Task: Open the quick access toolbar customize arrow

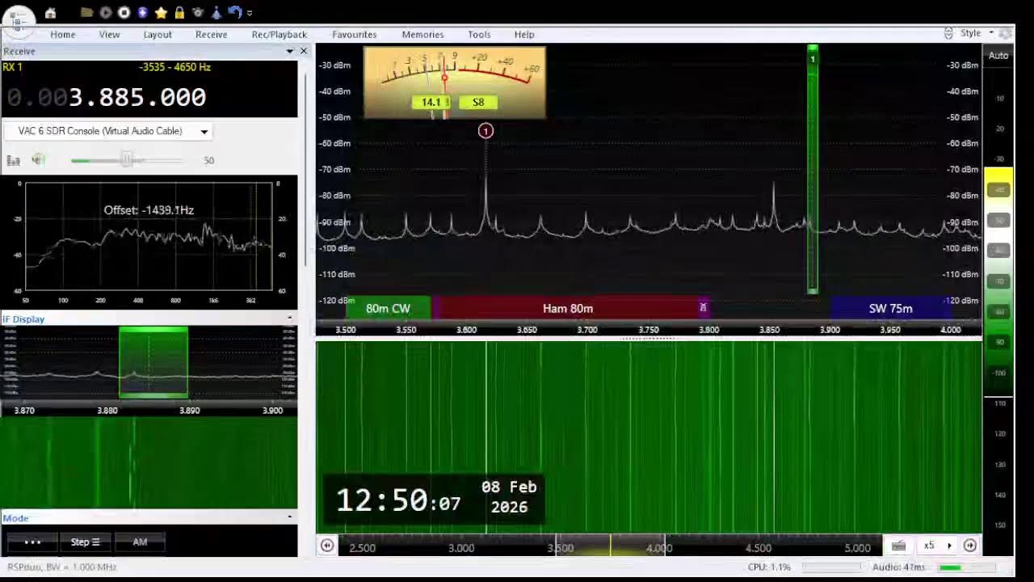Action: (x=250, y=13)
